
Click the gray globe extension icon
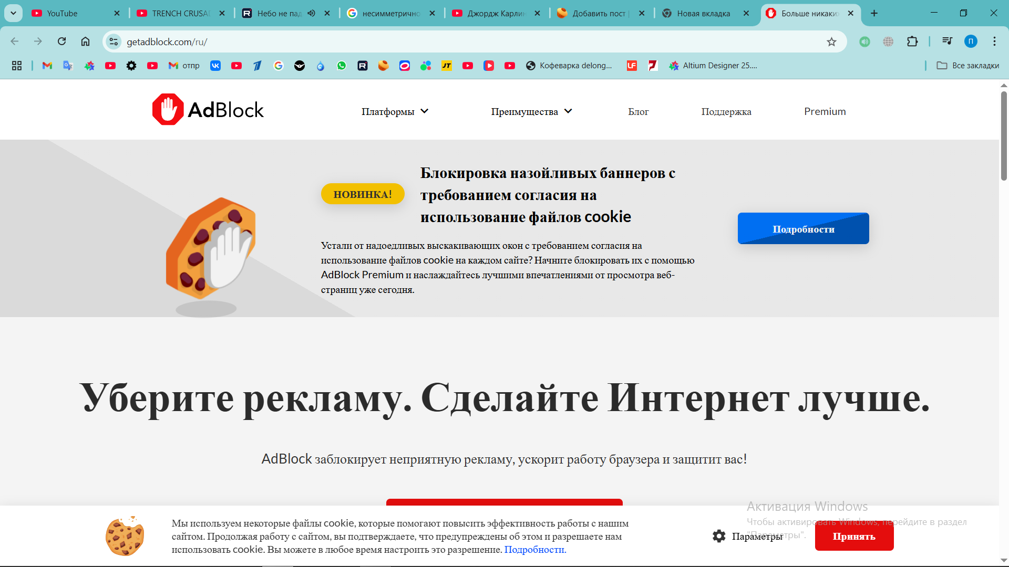click(888, 41)
